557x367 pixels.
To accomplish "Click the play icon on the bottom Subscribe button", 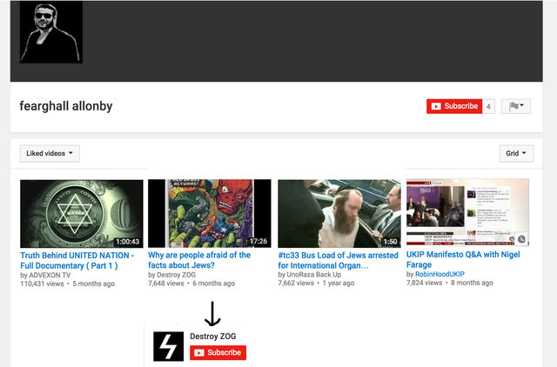I will [199, 352].
